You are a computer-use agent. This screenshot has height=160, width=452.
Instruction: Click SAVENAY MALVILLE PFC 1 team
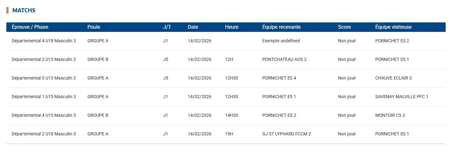point(401,97)
